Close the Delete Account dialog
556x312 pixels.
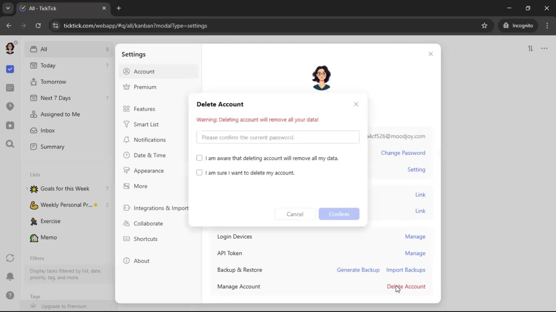tap(356, 104)
